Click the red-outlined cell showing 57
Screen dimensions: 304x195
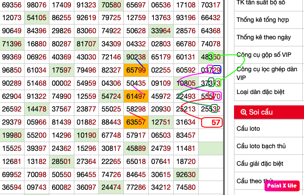[212, 122]
